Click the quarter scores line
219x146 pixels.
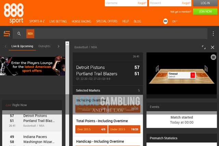tap(93, 79)
